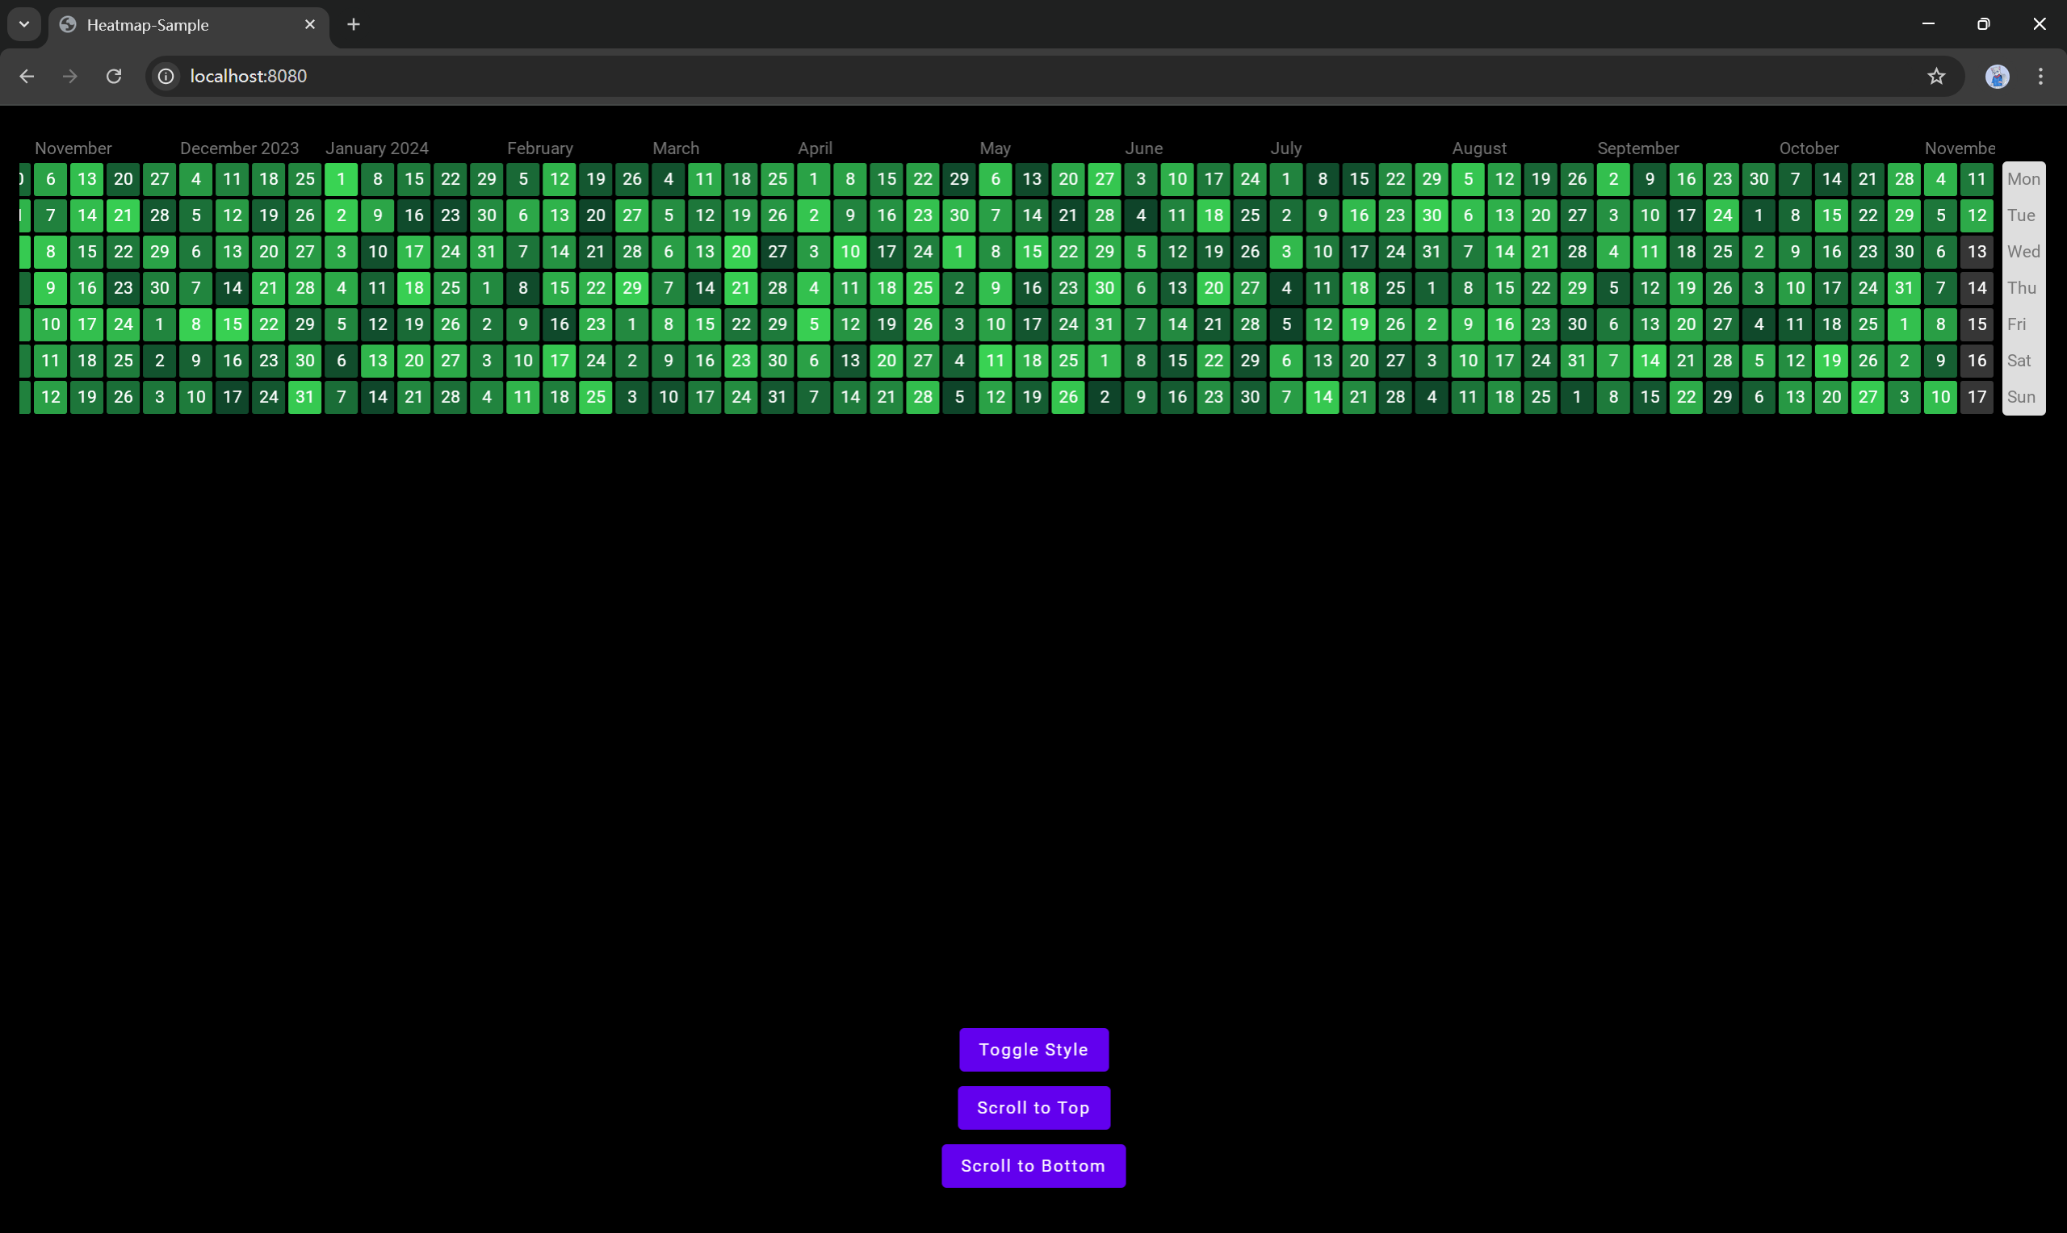Click the Mon weekday label
Screen dimensions: 2067x1233
2023,179
